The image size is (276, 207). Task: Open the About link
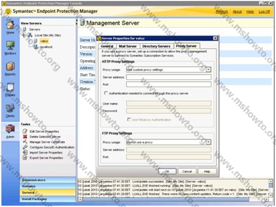[x=237, y=12]
